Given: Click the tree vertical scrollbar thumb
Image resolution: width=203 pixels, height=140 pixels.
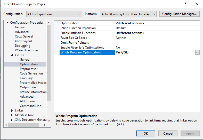Looking at the screenshot, I should tap(49, 63).
